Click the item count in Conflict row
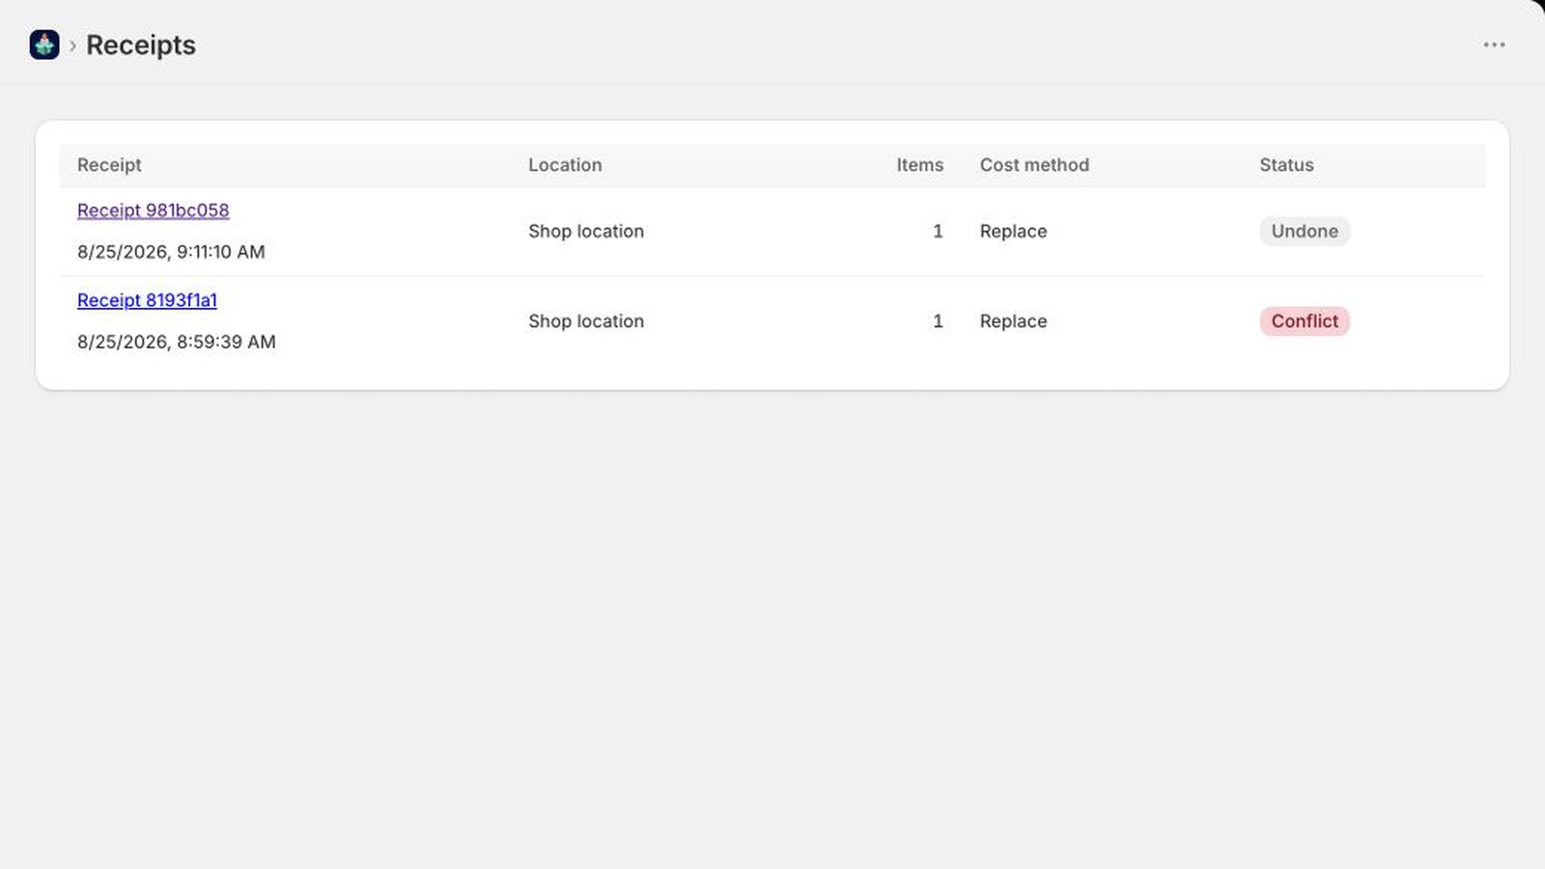 pos(938,321)
